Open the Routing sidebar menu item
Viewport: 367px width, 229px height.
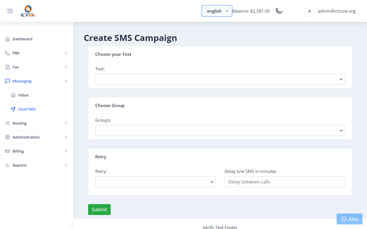[x=37, y=123]
